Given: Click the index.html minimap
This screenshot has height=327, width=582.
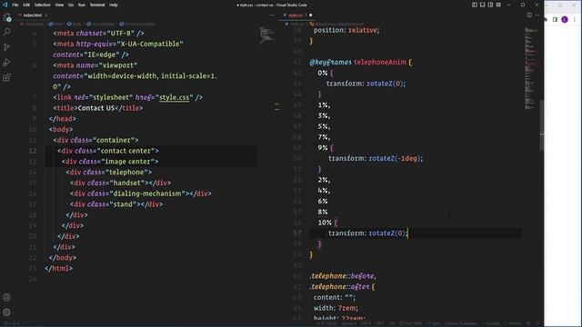Looking at the screenshot, I should 266,35.
